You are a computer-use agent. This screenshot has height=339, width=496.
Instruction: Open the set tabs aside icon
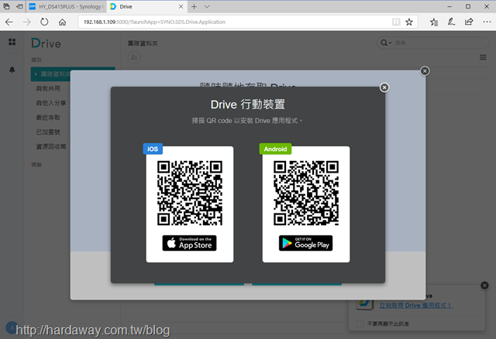(19, 7)
